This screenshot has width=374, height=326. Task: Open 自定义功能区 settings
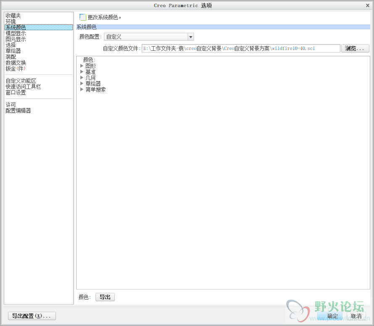(x=21, y=81)
